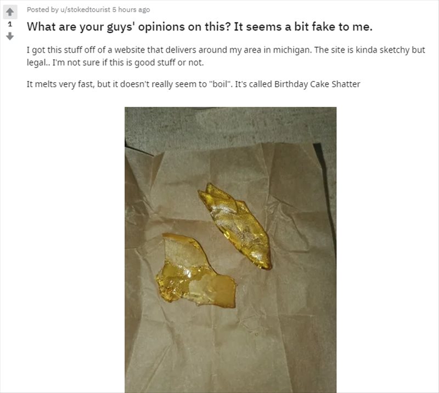Open the shatter photo thumbnail
Image resolution: width=439 pixels, height=393 pixels.
tap(230, 250)
